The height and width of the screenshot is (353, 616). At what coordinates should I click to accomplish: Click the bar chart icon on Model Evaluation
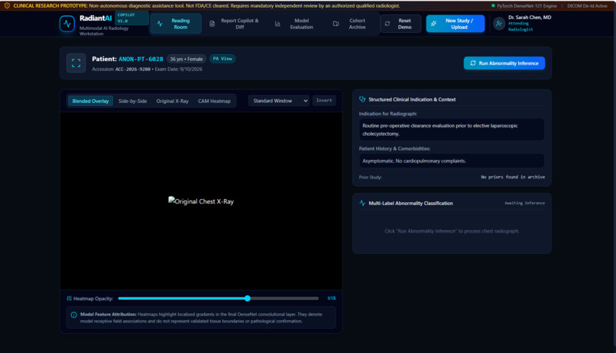277,24
